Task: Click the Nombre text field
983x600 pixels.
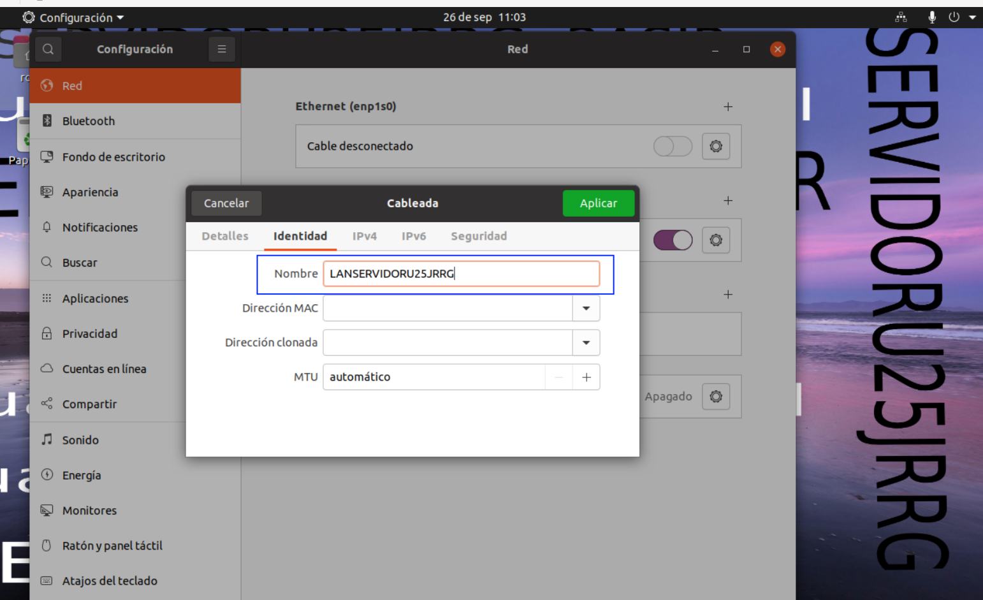Action: 461,274
